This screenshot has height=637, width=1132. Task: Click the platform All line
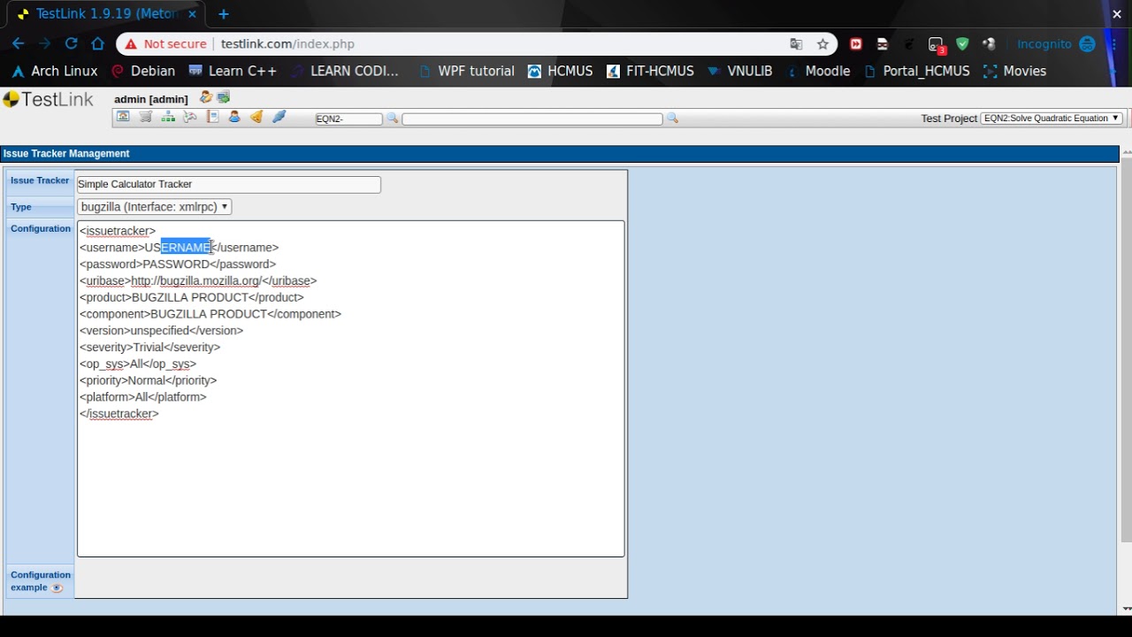click(x=142, y=397)
